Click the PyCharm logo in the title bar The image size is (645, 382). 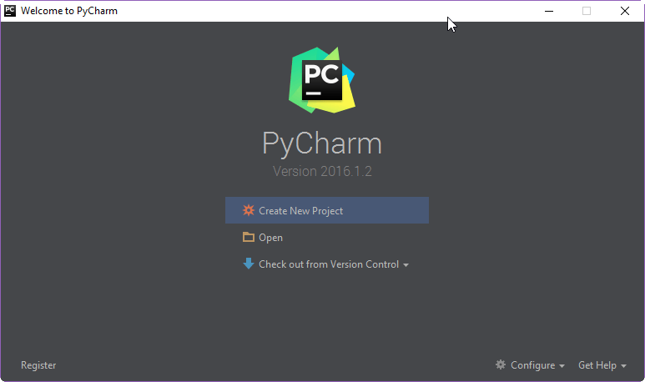pyautogui.click(x=10, y=11)
